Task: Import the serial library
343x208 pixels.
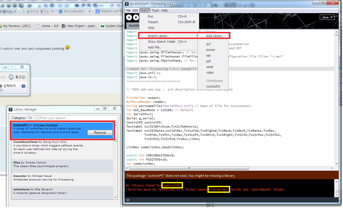Action: point(213,67)
